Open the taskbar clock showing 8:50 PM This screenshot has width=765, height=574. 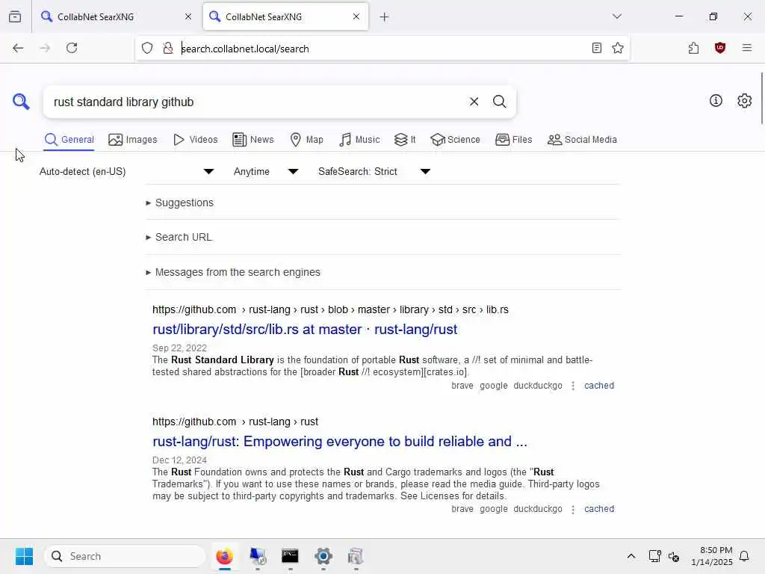(711, 556)
